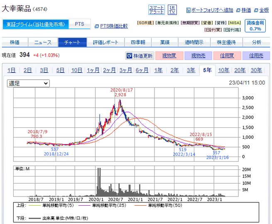
Task: Open the 業績 tab
Action: [x=165, y=42]
